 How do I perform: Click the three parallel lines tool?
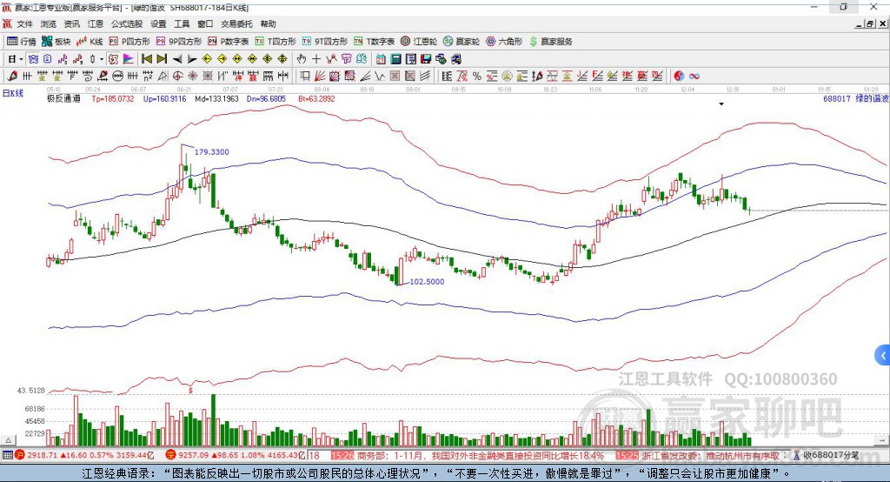[425, 76]
